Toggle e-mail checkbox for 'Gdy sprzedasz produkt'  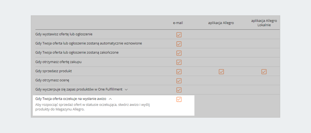tap(179, 72)
